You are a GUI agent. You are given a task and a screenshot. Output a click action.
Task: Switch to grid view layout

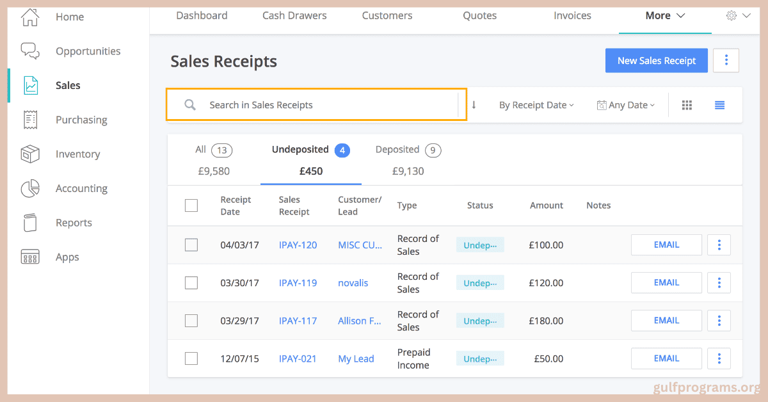coord(687,106)
